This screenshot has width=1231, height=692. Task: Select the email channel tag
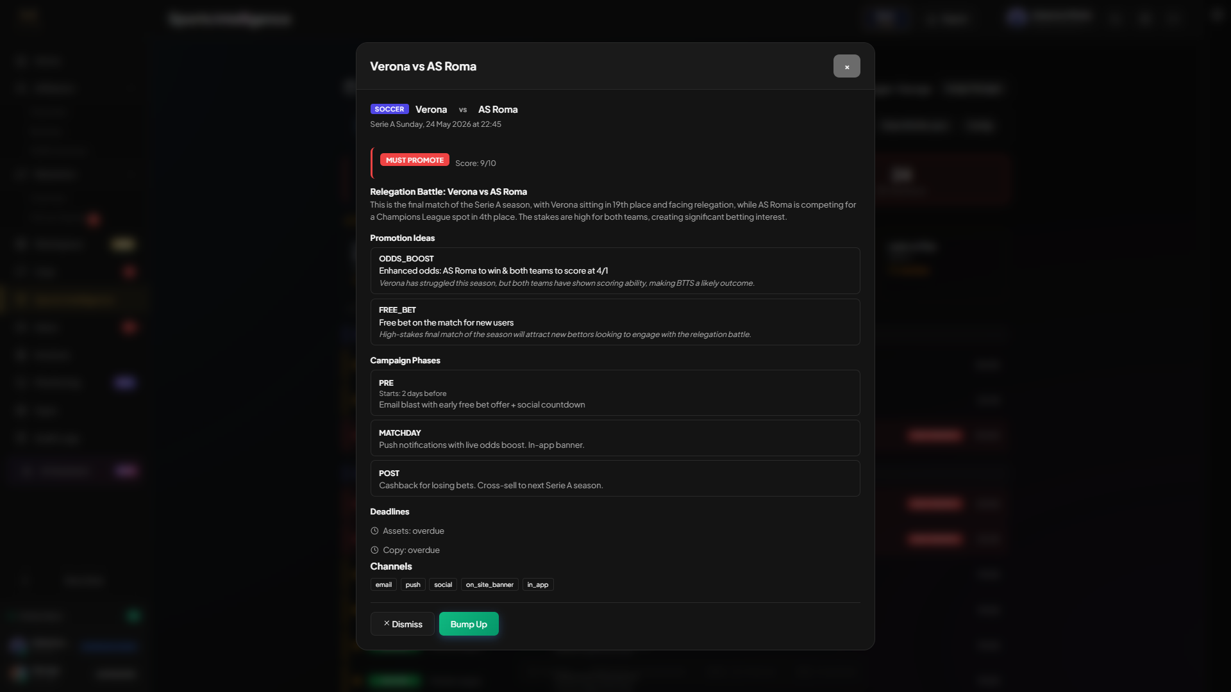tap(383, 584)
